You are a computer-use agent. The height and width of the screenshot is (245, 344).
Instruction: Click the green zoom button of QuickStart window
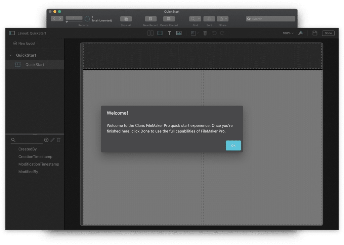59,12
